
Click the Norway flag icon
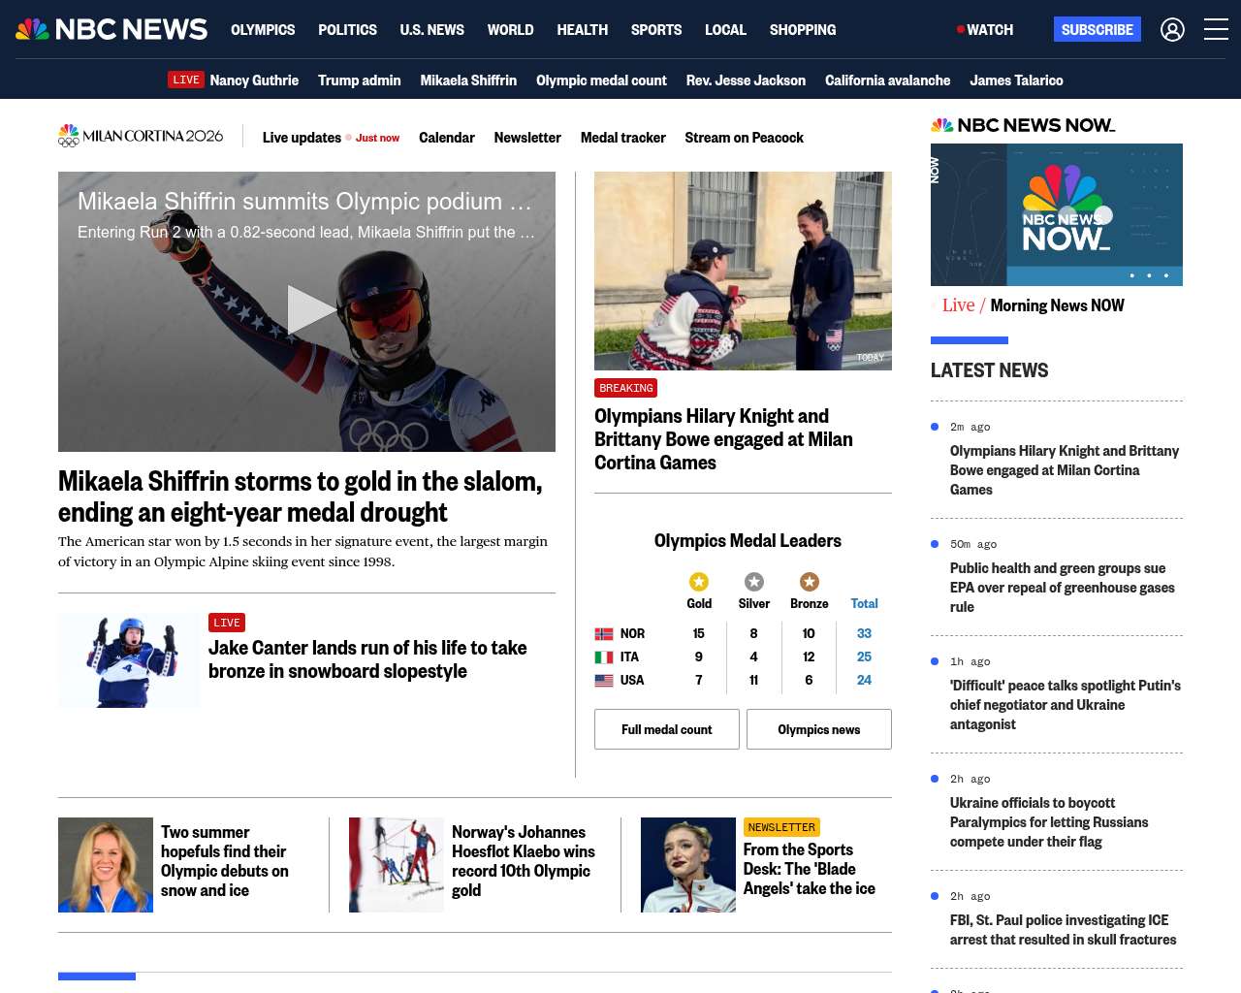[604, 634]
